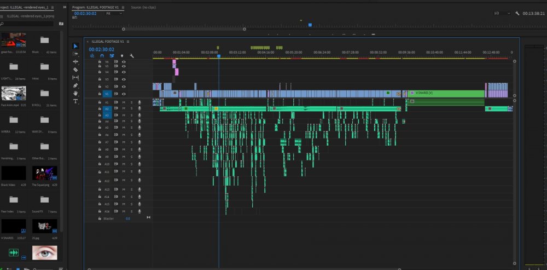Select the Pen tool in timeline toolbar

tap(75, 85)
